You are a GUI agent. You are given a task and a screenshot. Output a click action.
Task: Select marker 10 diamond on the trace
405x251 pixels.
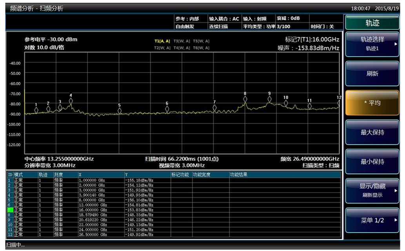tap(286, 103)
